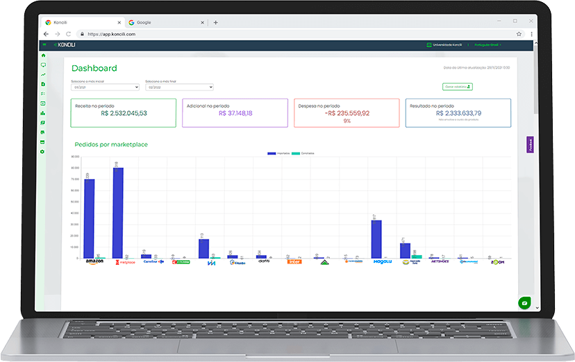
Task: Click the Dafiti logo on chart axis
Action: 264,261
